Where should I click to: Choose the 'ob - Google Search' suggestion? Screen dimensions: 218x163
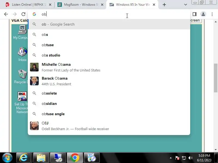coord(109,24)
